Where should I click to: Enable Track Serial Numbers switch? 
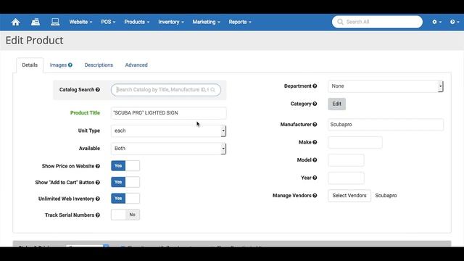pyautogui.click(x=125, y=215)
